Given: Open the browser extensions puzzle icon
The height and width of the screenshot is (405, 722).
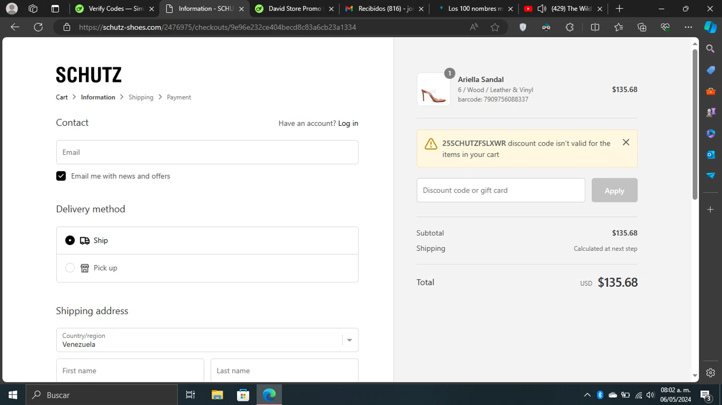Looking at the screenshot, I should click(570, 27).
